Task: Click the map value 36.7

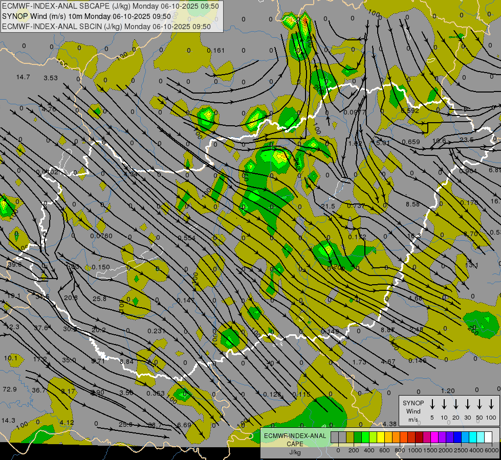Action: coord(39,390)
